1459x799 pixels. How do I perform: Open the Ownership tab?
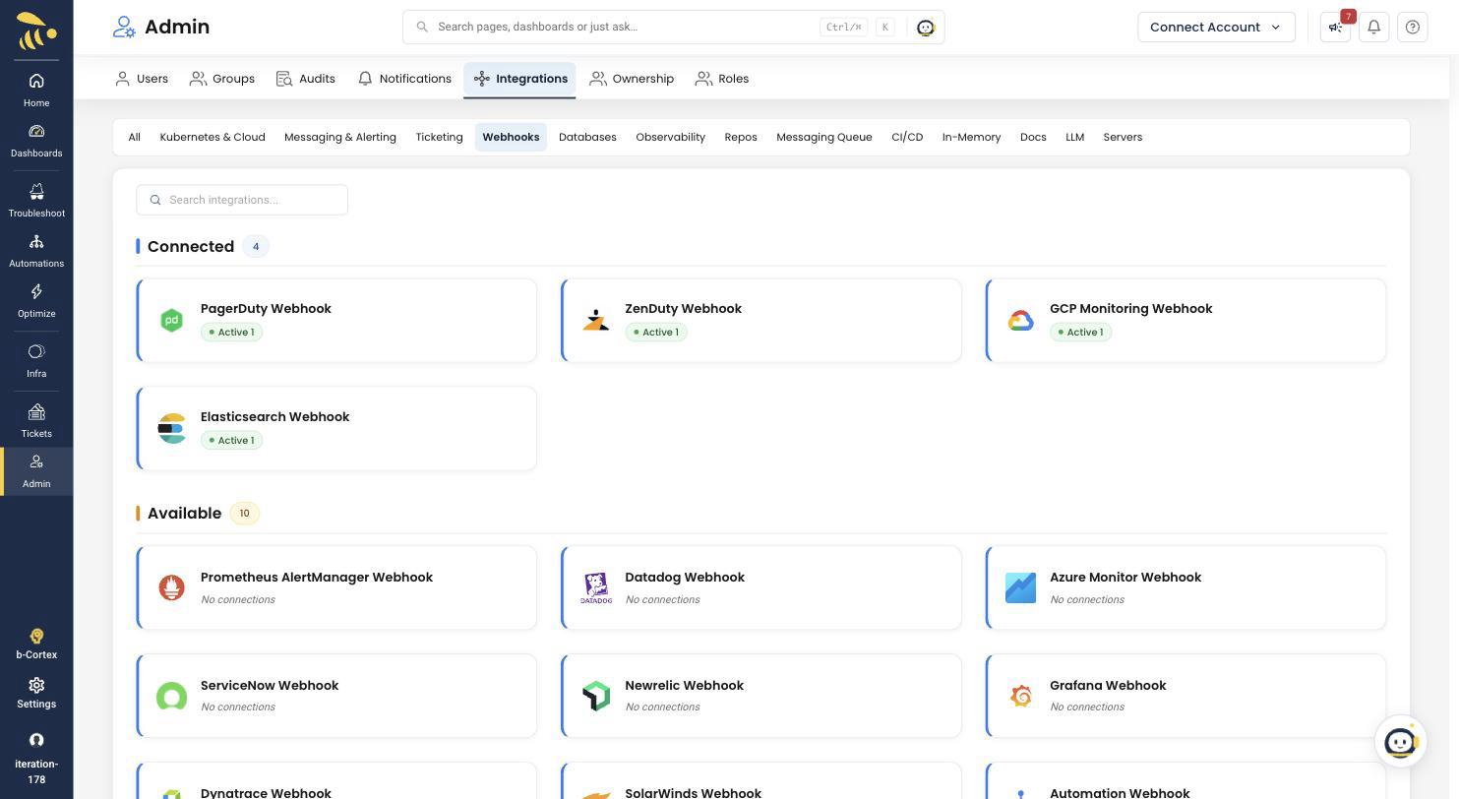[632, 79]
